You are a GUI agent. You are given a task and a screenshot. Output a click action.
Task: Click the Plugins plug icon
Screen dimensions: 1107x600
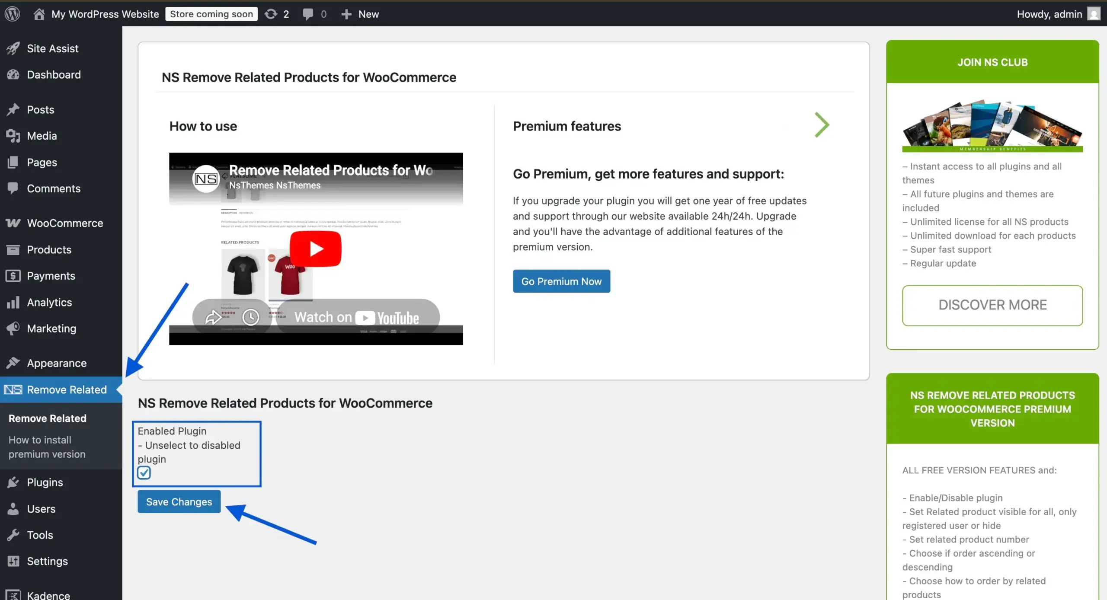[13, 482]
